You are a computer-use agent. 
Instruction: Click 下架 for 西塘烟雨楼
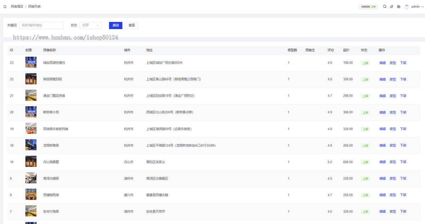(x=403, y=195)
